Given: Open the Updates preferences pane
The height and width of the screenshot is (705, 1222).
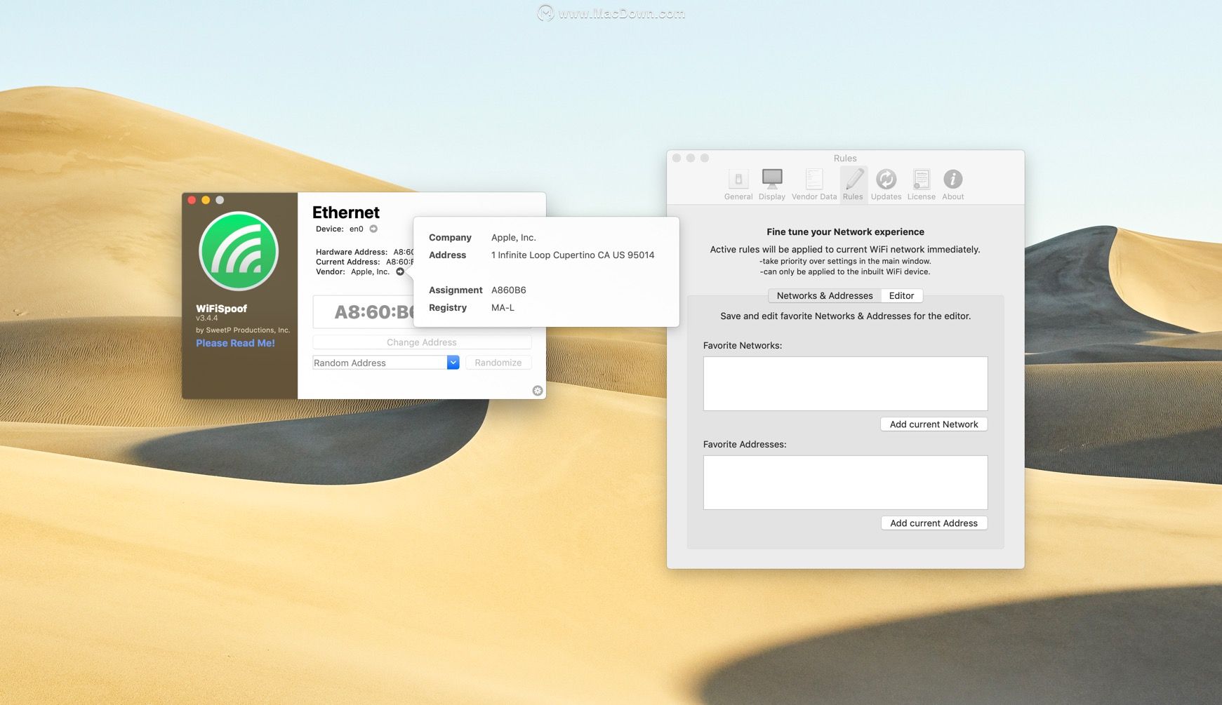Looking at the screenshot, I should point(886,184).
